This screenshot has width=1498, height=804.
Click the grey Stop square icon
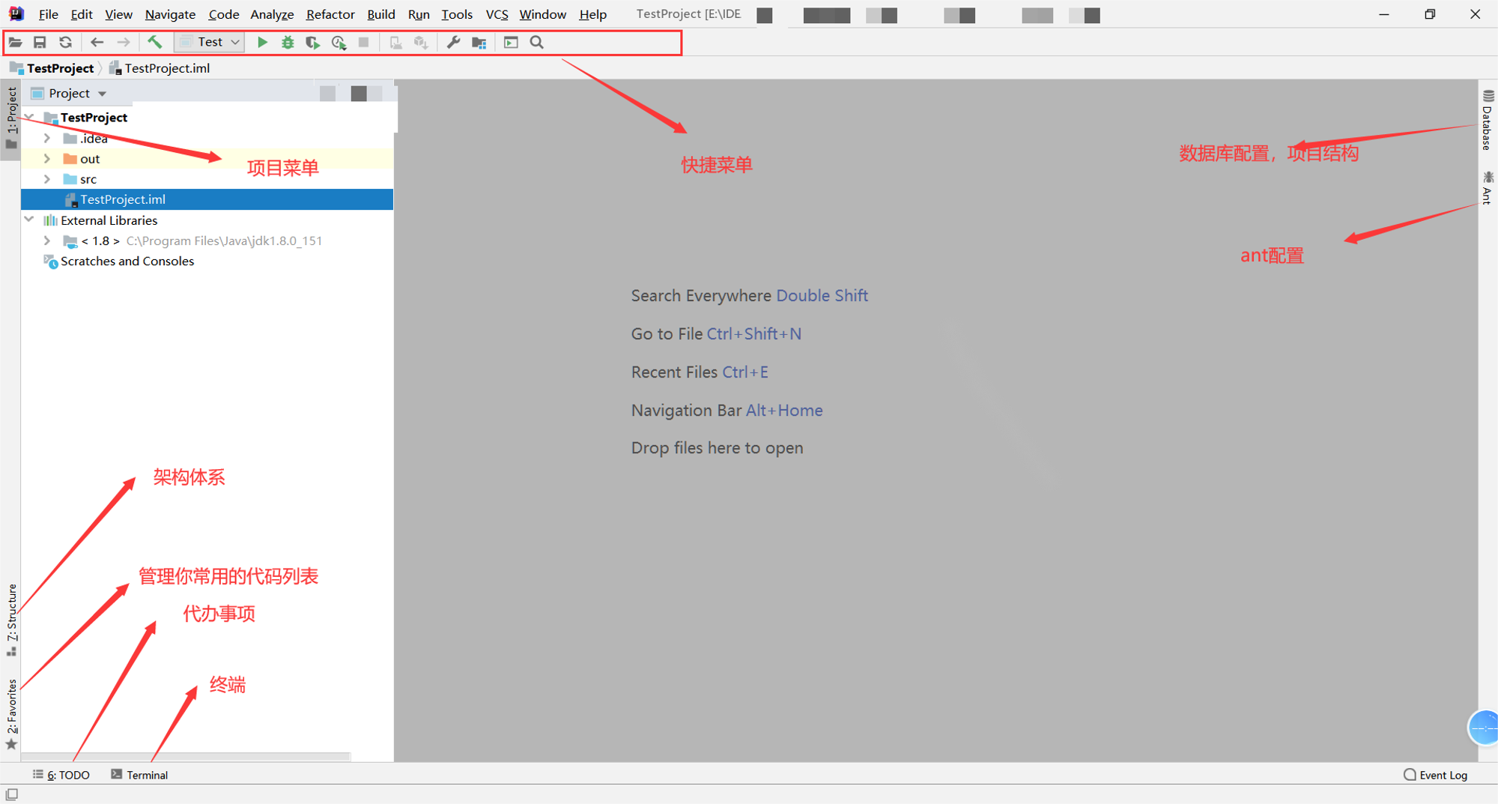364,43
